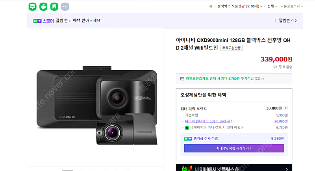Click 최대 적립 포인트 label
This screenshot has height=171, width=315.
tap(193, 109)
